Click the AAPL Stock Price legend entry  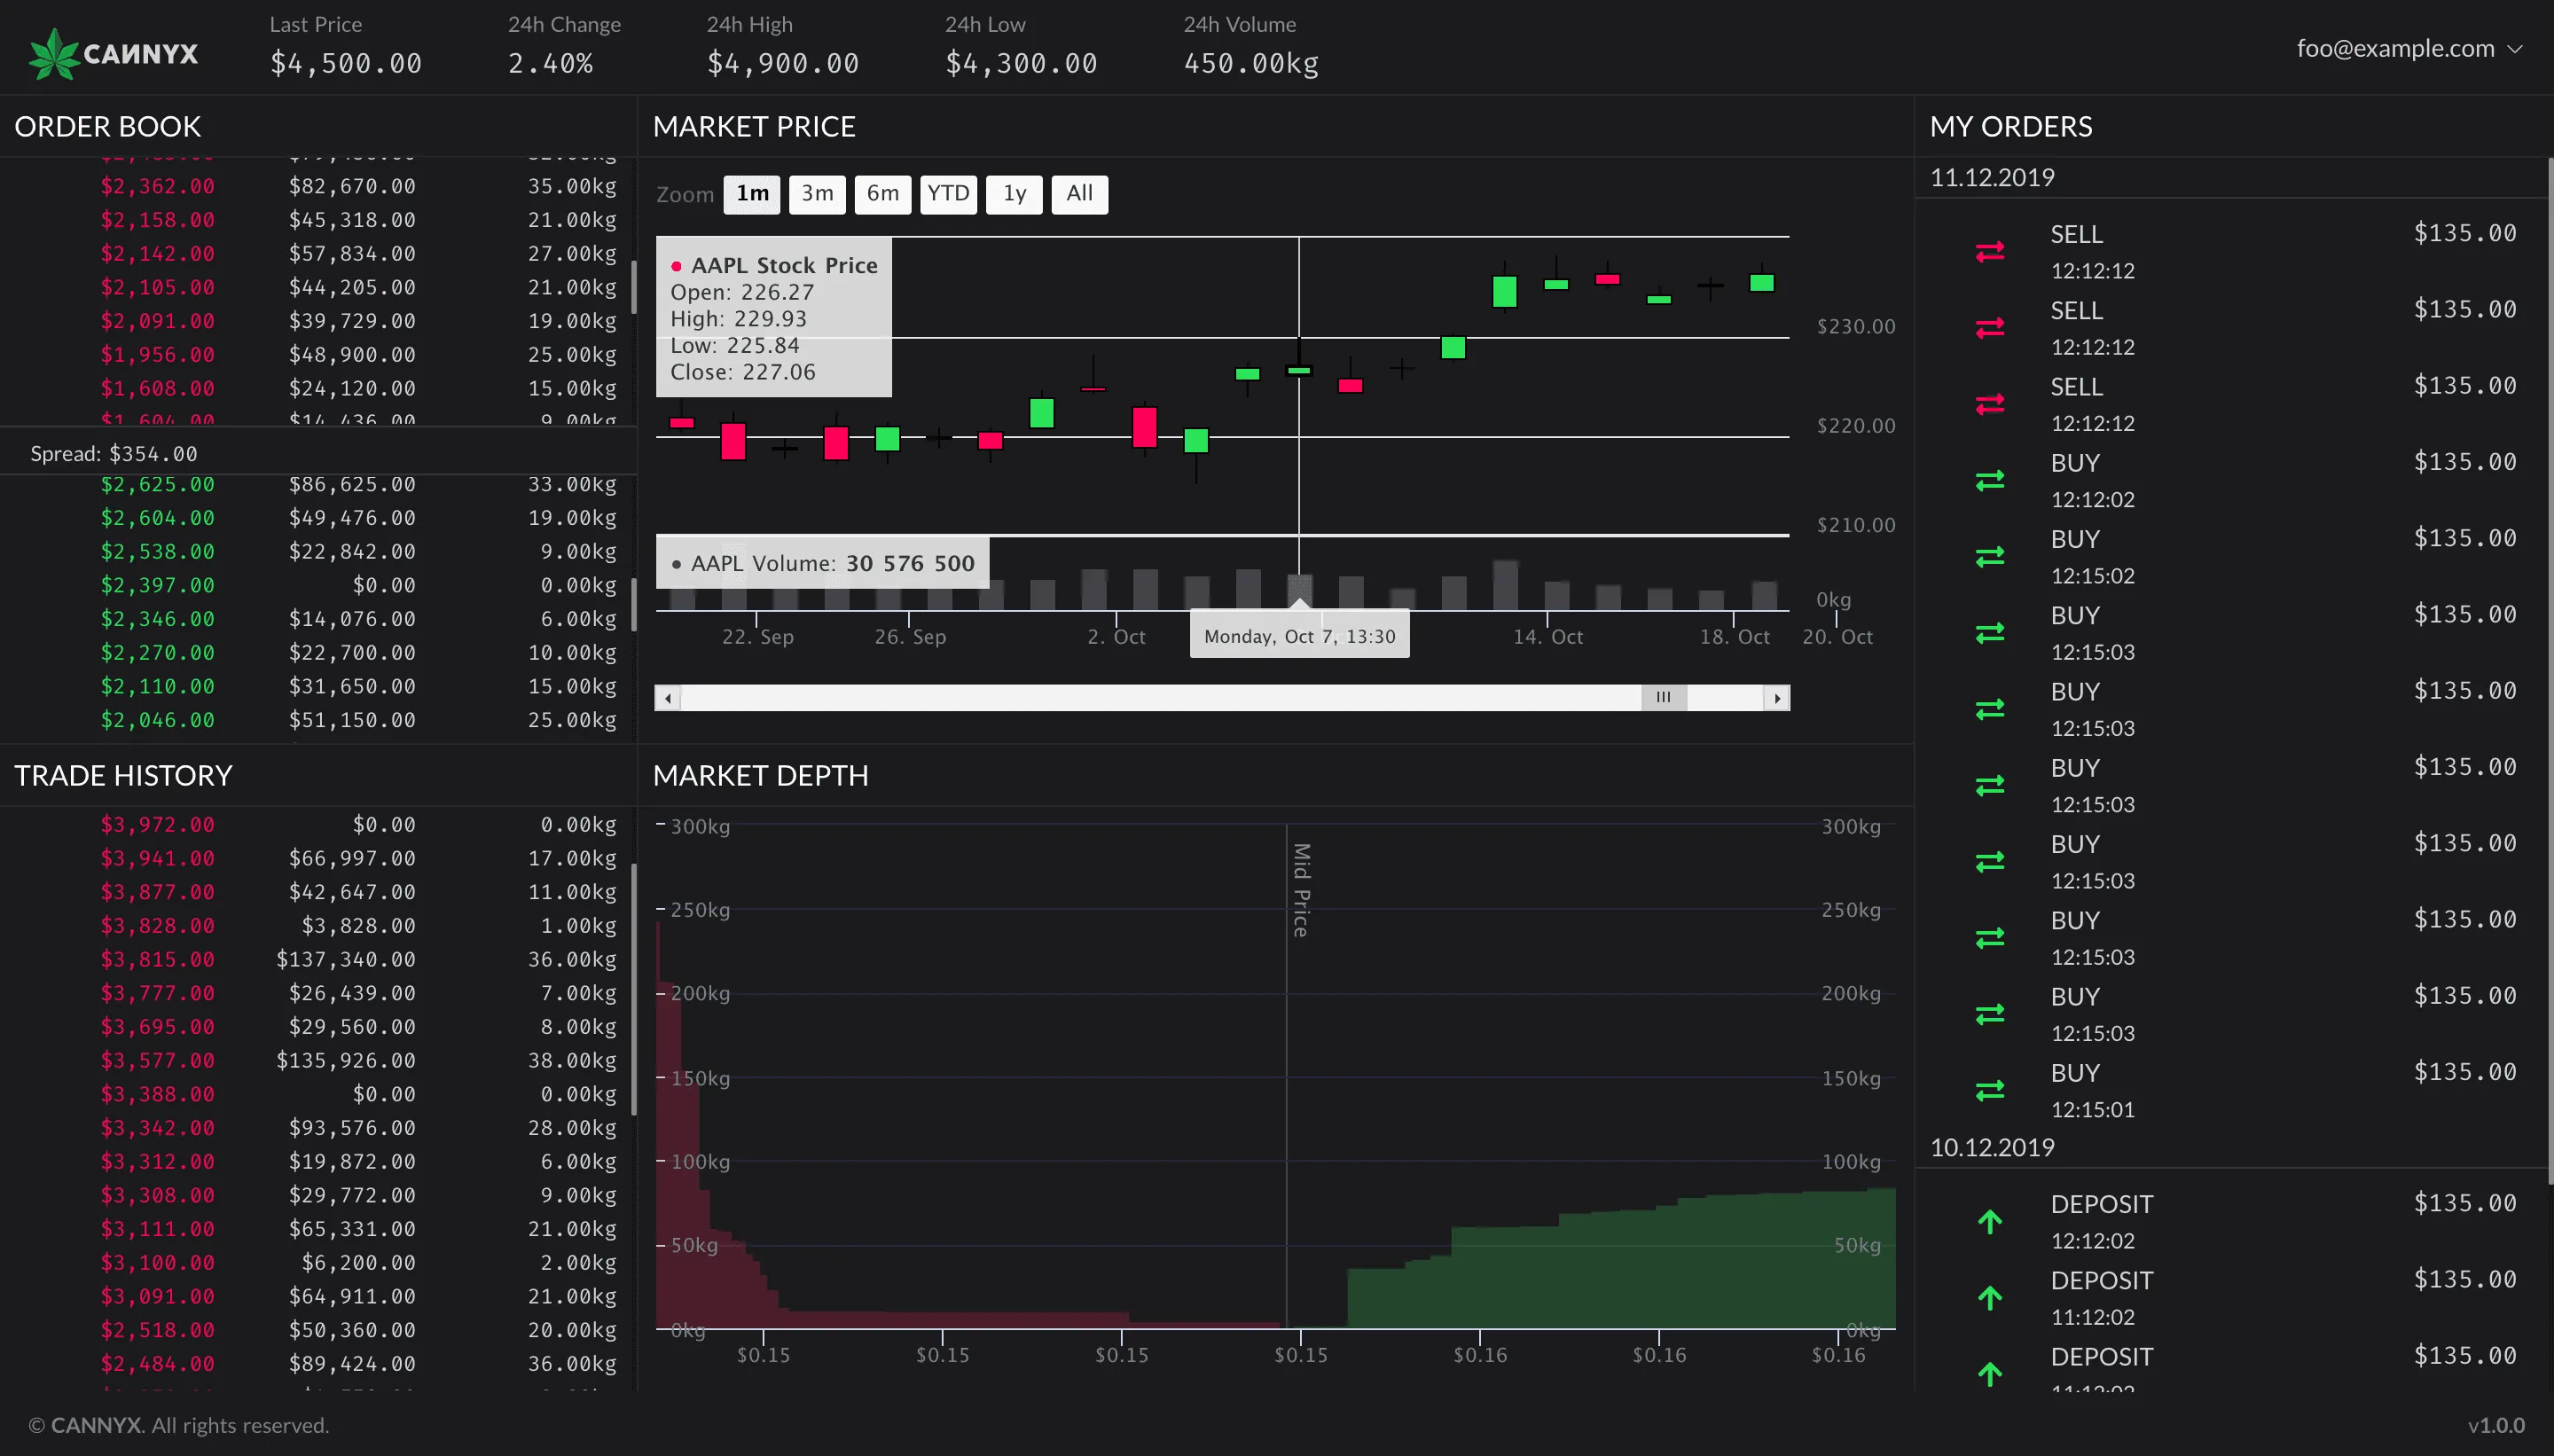point(774,265)
